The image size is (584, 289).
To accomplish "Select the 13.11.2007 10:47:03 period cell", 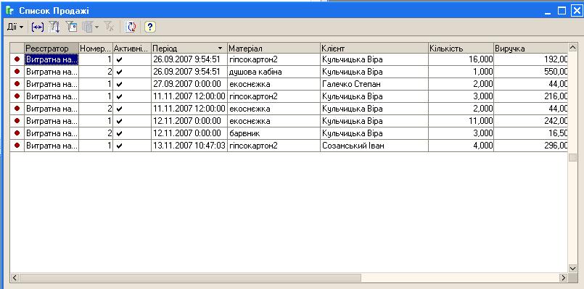I will [189, 146].
